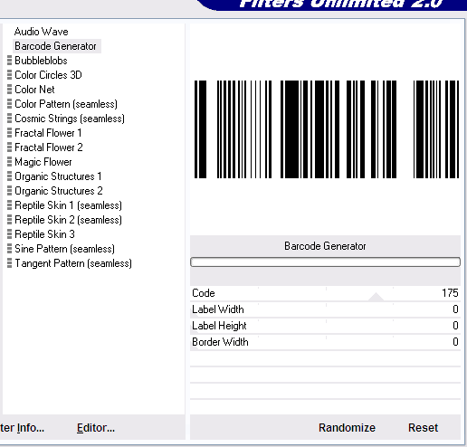This screenshot has height=447, width=467.
Task: Click icon beside Color Pattern (seamless)
Action: 9,104
